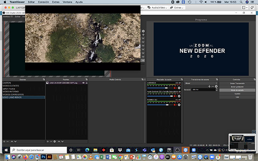Open Illustrator from macOS dock
Screen dimensions: 258x161
coord(49,157)
